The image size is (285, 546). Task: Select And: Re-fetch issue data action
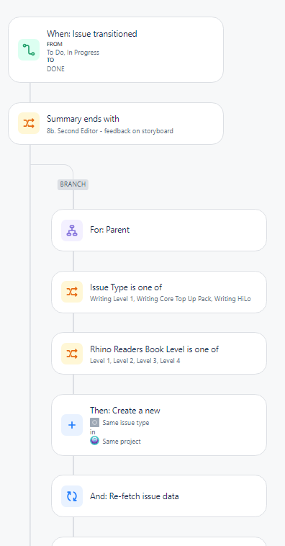(159, 496)
